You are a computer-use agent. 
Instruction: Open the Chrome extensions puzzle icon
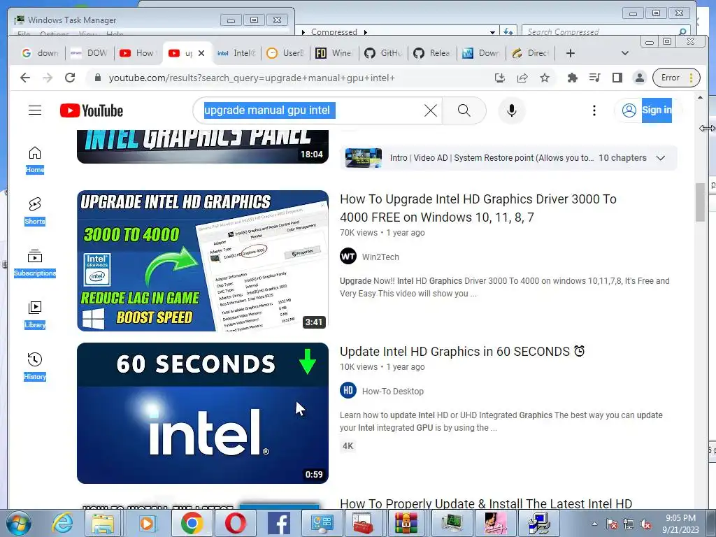(572, 78)
